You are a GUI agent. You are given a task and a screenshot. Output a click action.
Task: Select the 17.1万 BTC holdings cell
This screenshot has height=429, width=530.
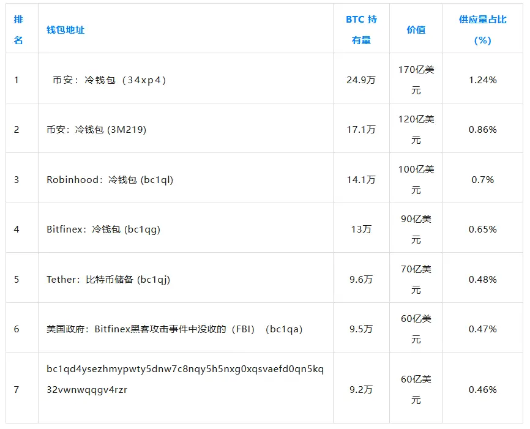click(x=361, y=130)
